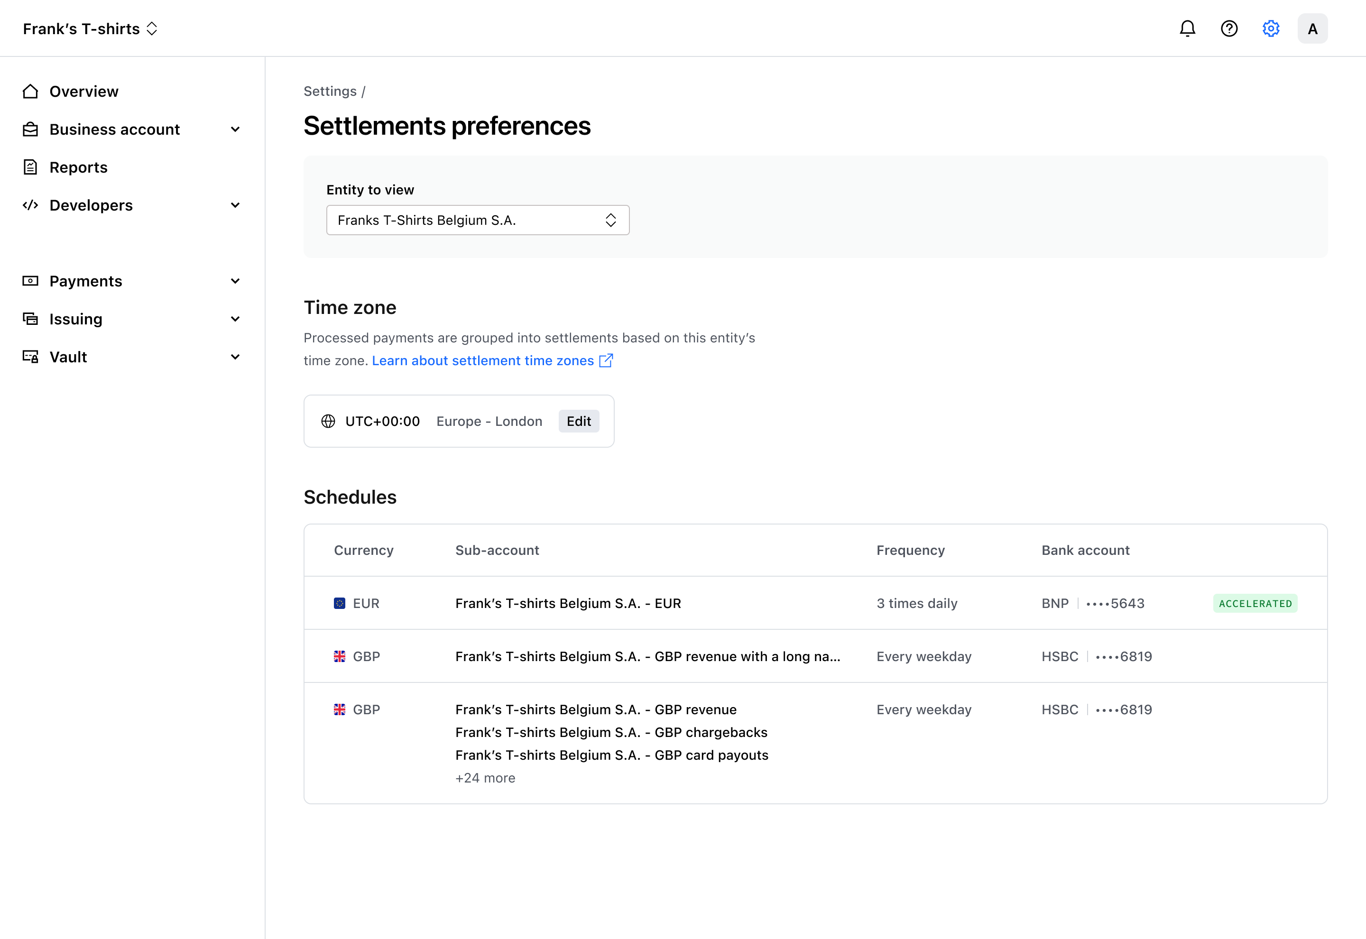Click UK flag in GBP long name row

(340, 657)
